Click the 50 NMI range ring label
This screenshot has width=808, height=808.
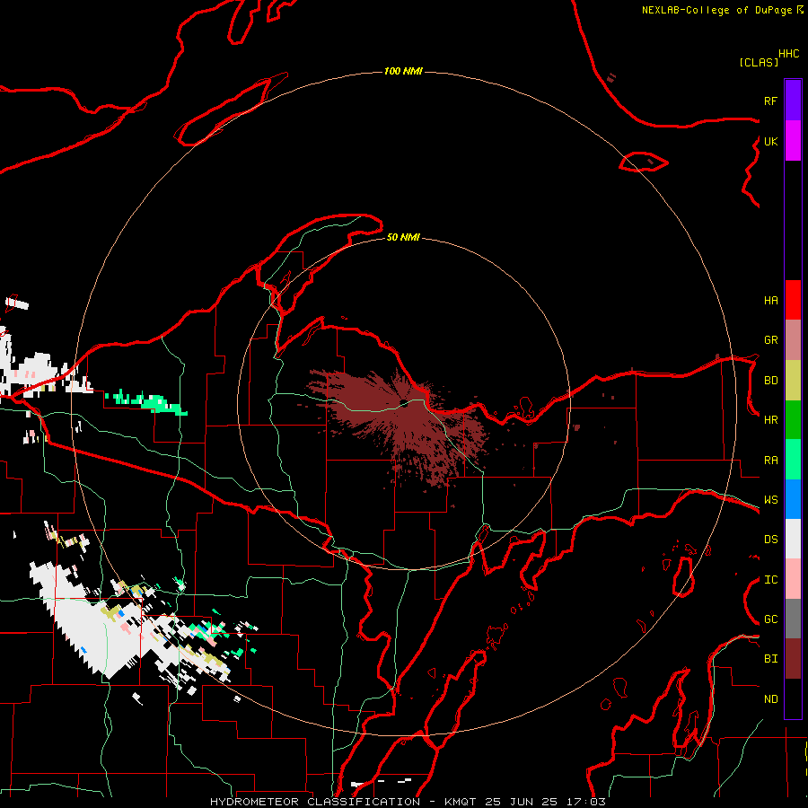(403, 237)
